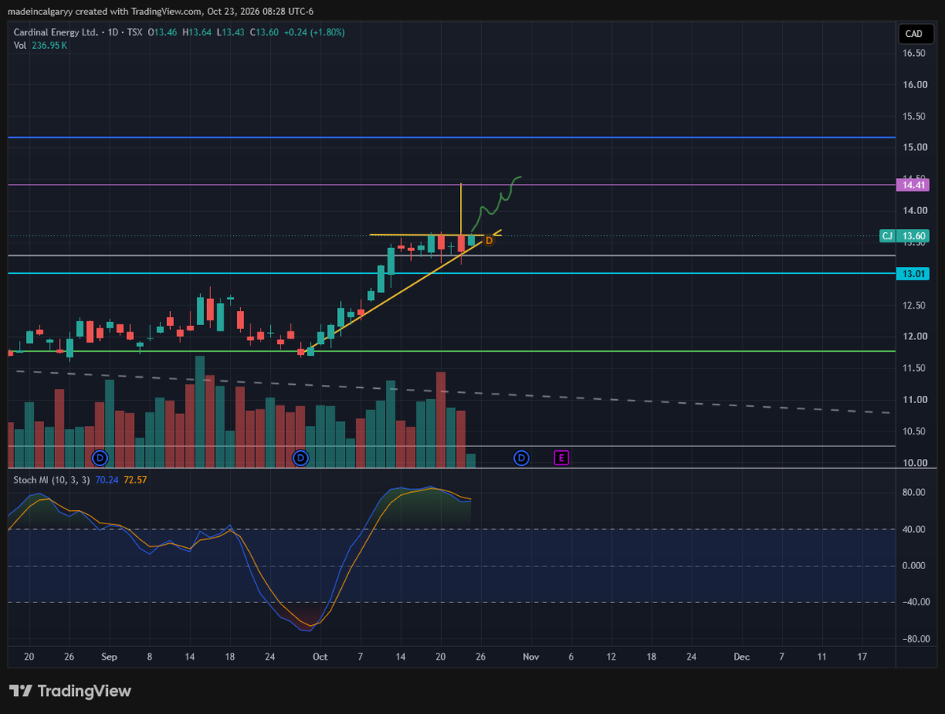
Task: Click the high value H13.64
Action: [196, 32]
